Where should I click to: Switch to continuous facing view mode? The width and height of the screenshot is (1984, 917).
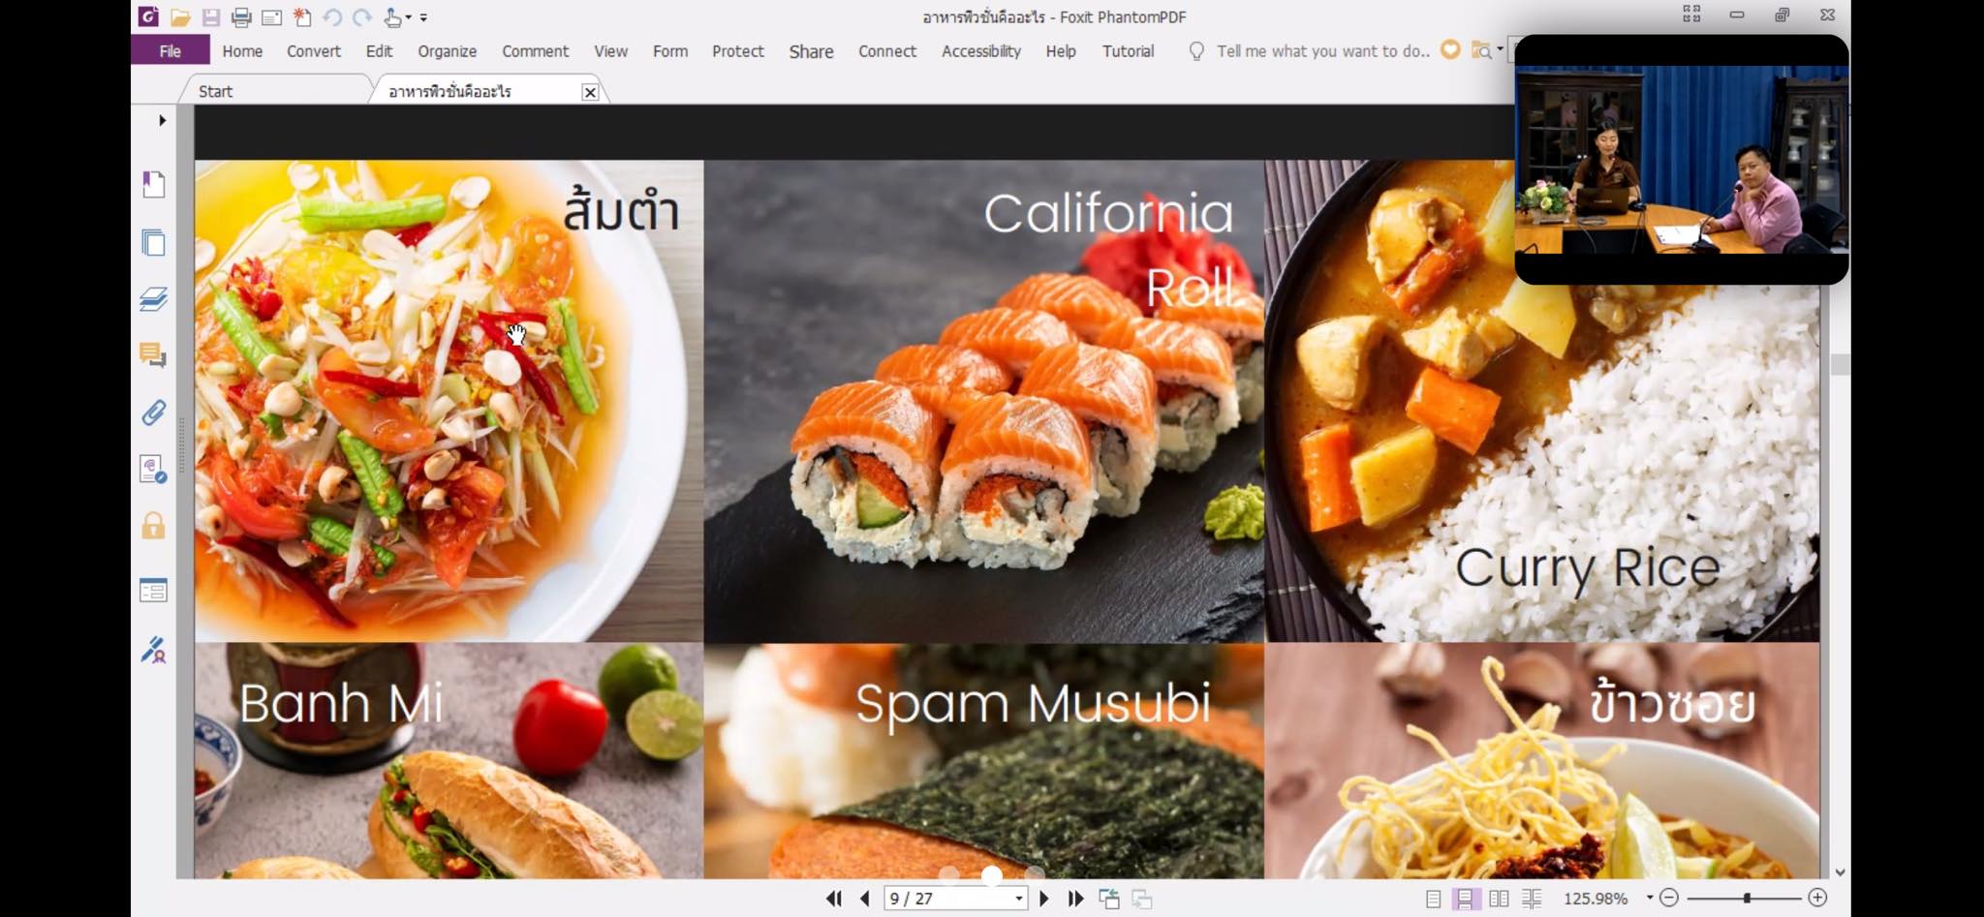point(1532,899)
